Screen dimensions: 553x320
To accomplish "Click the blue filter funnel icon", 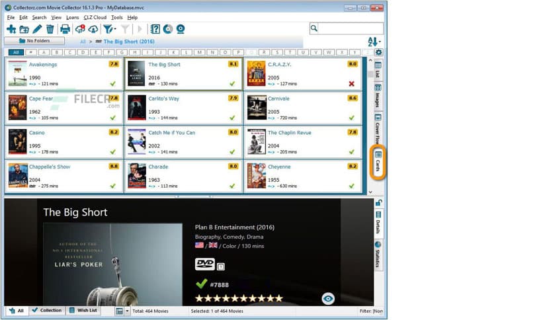I will (108, 29).
